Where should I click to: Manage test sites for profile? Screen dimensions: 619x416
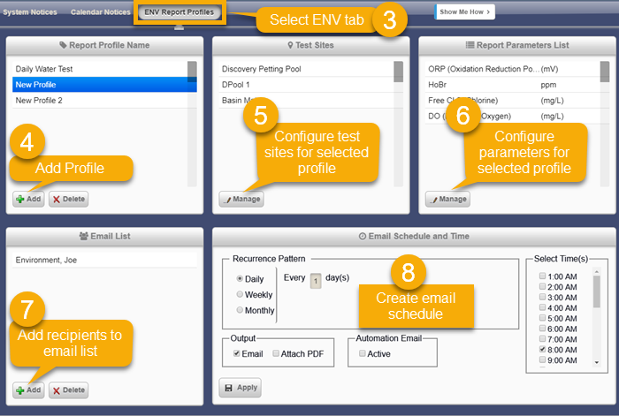click(241, 199)
